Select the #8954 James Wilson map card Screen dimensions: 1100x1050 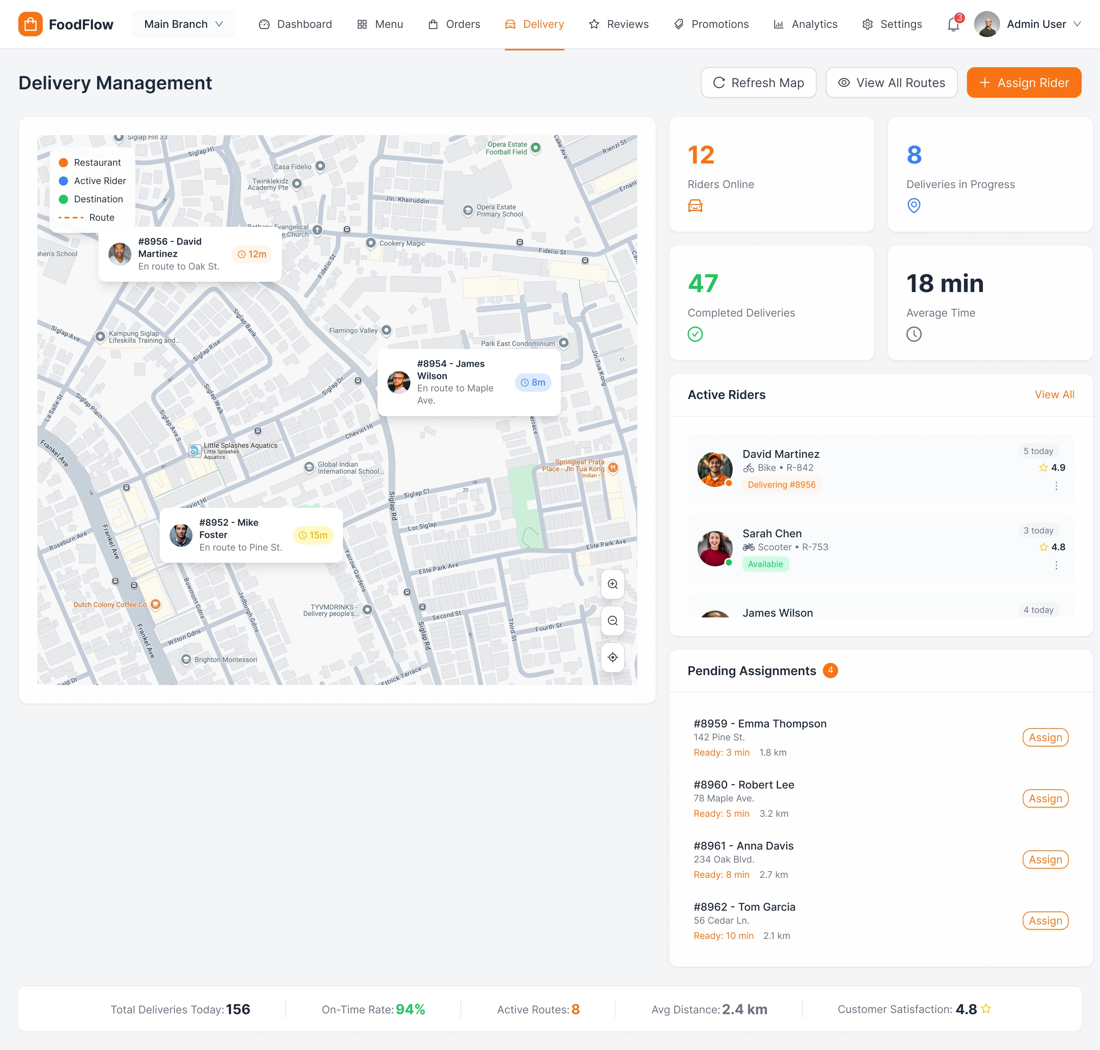point(469,382)
